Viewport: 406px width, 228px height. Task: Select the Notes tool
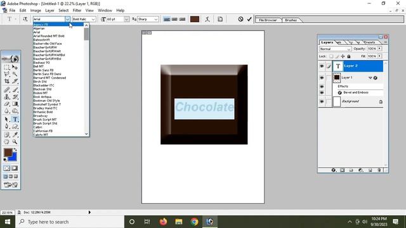tap(7, 135)
